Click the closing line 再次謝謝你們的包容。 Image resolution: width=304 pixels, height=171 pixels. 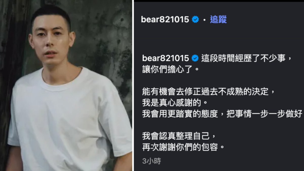(183, 147)
